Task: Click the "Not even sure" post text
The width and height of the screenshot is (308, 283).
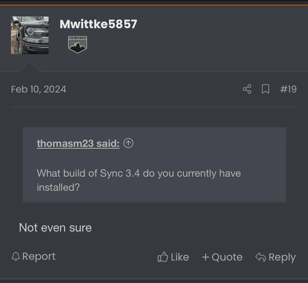Action: [x=55, y=228]
